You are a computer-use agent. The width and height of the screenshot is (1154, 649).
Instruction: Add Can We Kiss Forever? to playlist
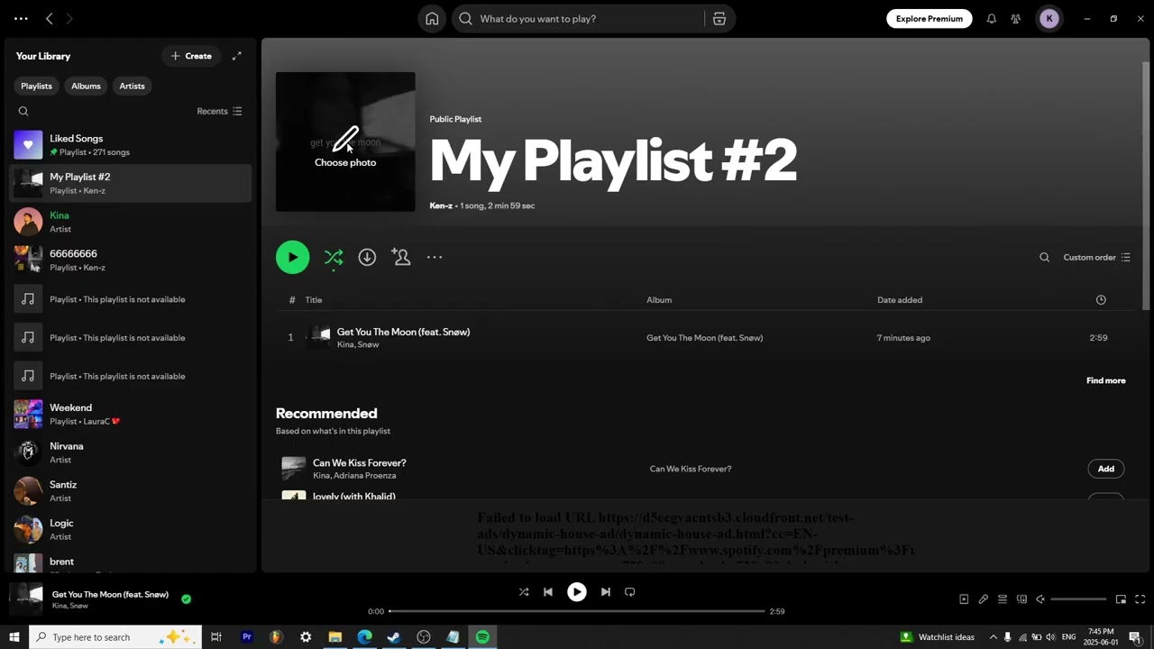tap(1106, 469)
